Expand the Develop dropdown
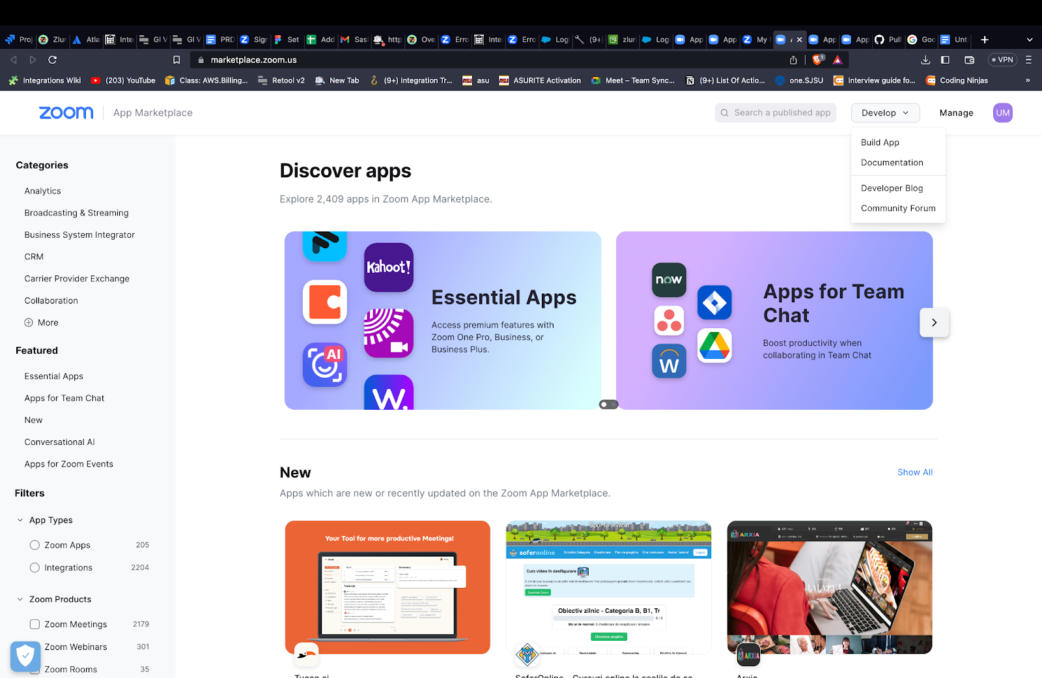 [x=885, y=113]
